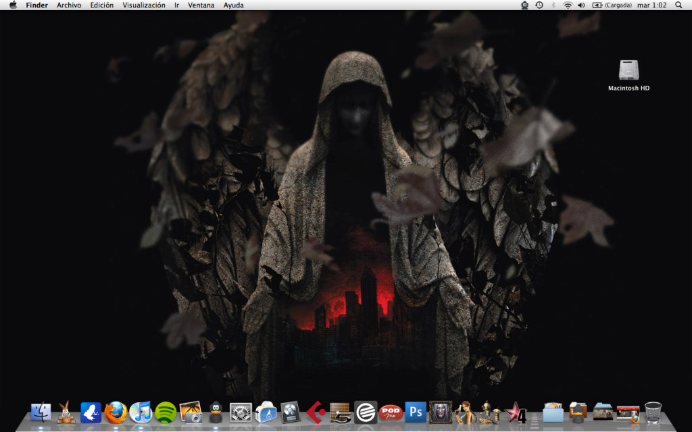
Task: Open the Archivo menu
Action: coord(69,5)
